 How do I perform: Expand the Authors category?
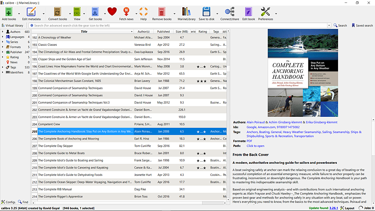(x=3, y=32)
